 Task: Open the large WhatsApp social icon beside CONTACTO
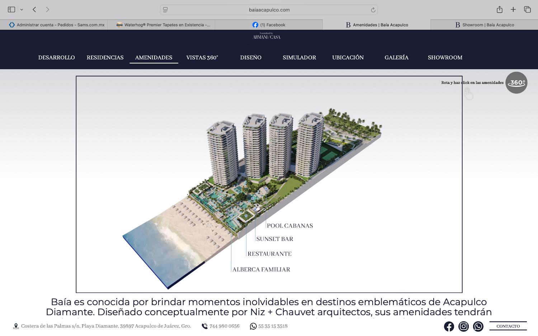[478, 326]
